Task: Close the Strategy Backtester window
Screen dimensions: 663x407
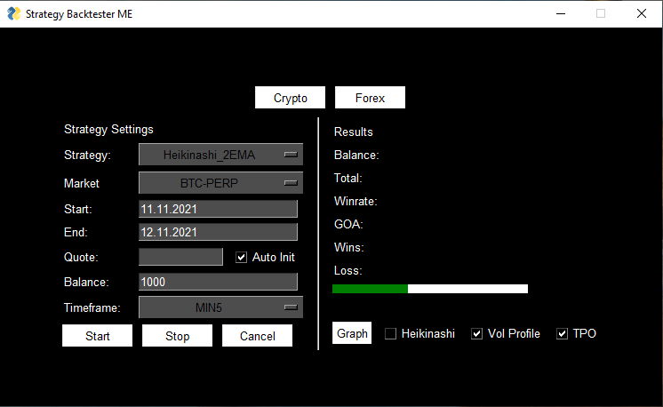Action: pyautogui.click(x=641, y=13)
